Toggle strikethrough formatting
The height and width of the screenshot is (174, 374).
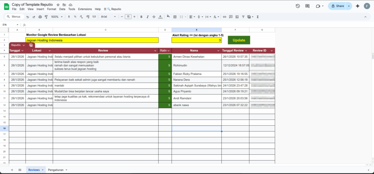point(153,17)
